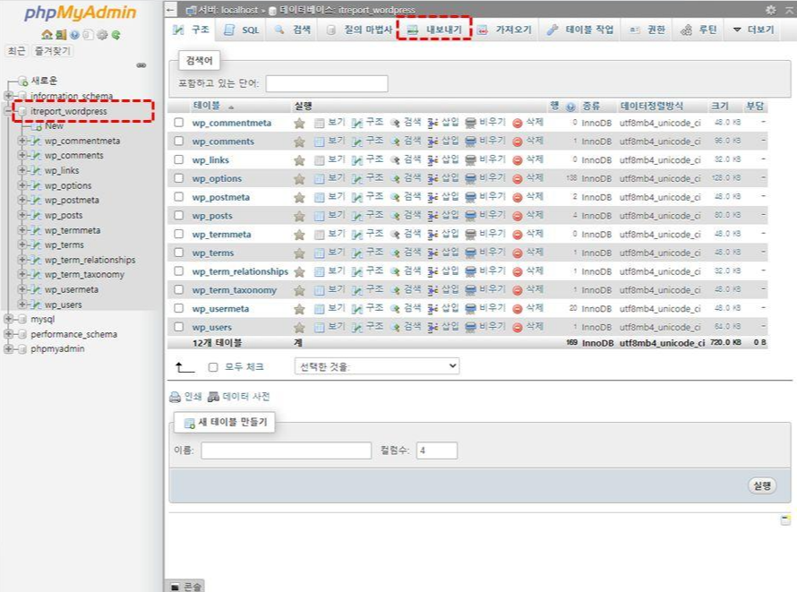The width and height of the screenshot is (797, 592).
Task: Expand wp_users node in sidebar tree
Action: click(21, 305)
